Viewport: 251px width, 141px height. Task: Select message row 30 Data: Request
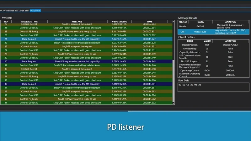[87, 61]
